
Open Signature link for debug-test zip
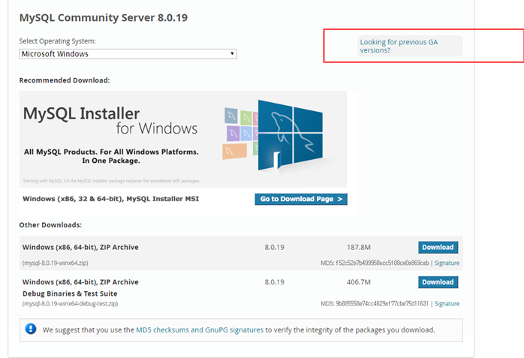click(x=447, y=303)
